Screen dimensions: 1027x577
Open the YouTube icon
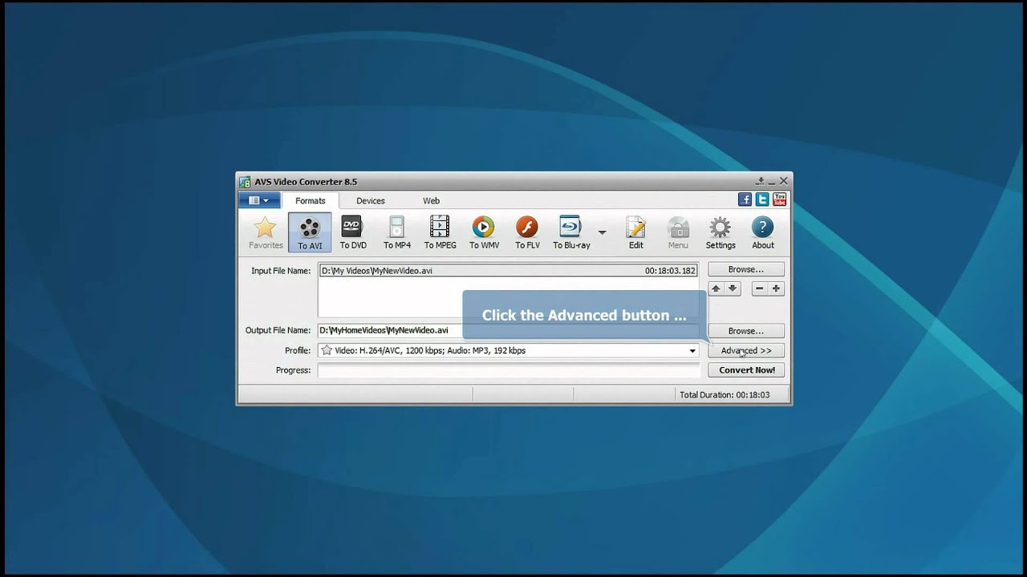(779, 200)
